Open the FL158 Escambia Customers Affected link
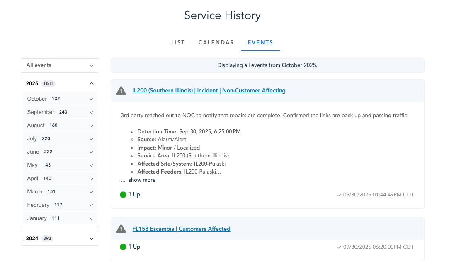This screenshot has height=266, width=449. point(181,229)
